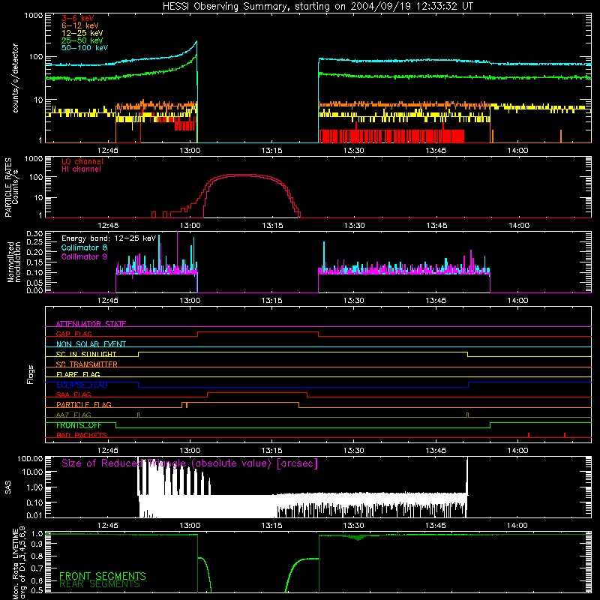Select the NON SOLAR EVENT flag label
Screen dimensions: 600x600
tap(91, 344)
